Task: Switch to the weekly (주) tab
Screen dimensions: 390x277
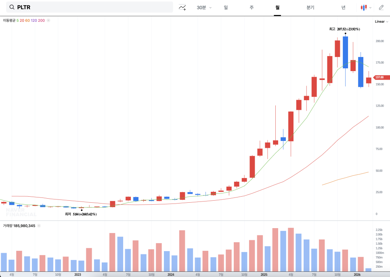Action: pos(252,7)
